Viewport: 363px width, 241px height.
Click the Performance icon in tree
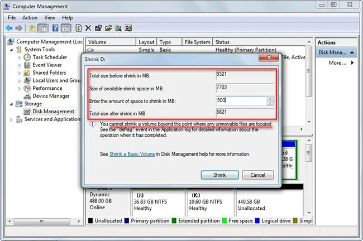27,88
